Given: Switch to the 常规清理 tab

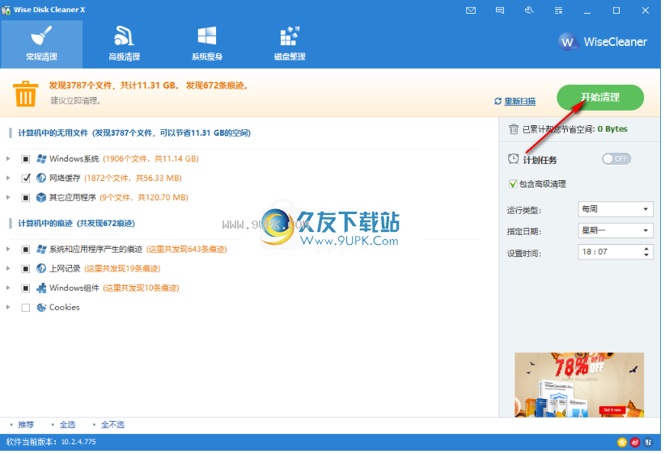Looking at the screenshot, I should point(41,44).
